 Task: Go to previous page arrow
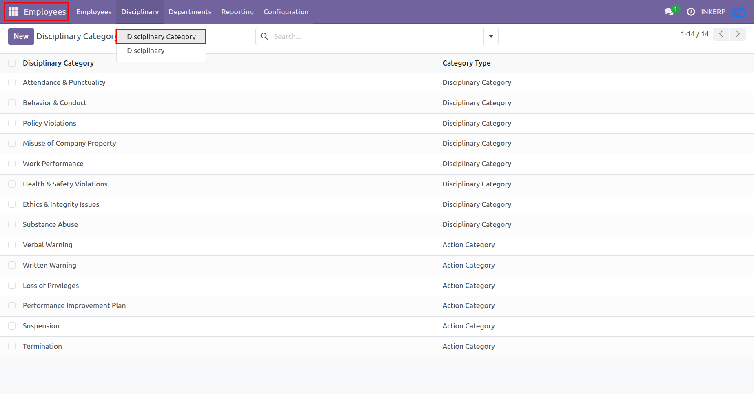tap(721, 34)
